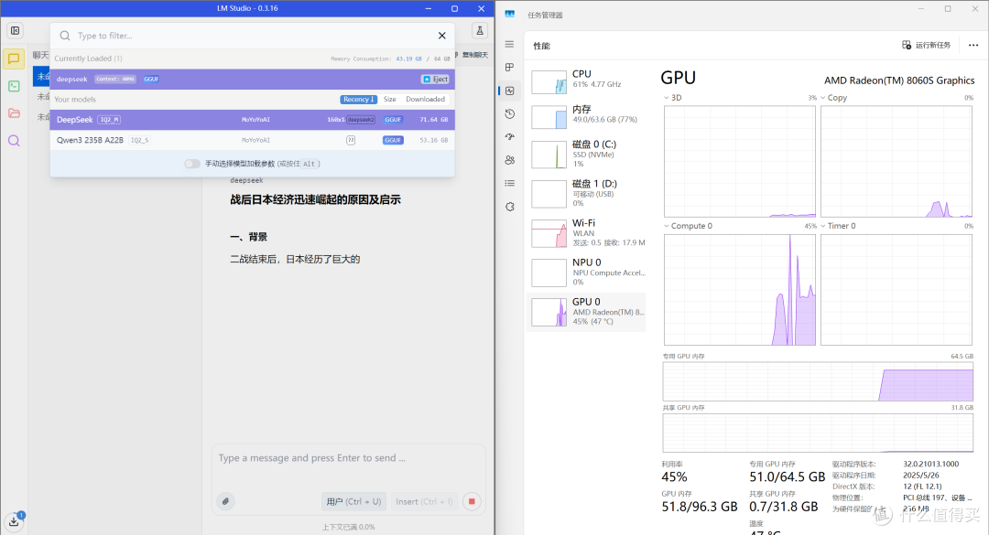Viewport: 989px width, 535px height.
Task: Sort models by Recency
Action: click(358, 100)
